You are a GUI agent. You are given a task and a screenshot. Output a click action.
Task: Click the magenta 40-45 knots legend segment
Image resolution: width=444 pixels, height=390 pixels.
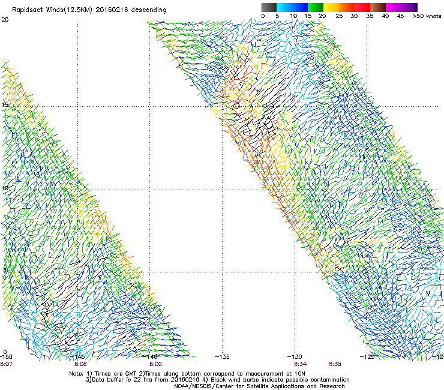394,7
